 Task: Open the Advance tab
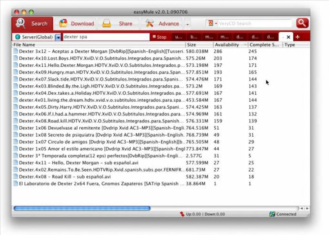(162, 24)
